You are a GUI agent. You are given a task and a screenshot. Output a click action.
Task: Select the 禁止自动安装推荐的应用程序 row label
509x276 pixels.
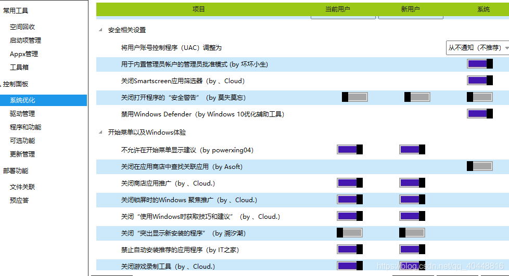(x=180, y=250)
